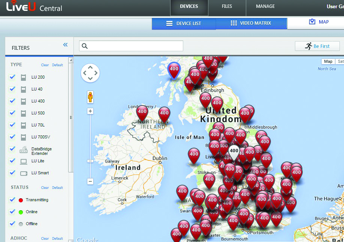Click the Filters panel scrollbar thumb
Image resolution: width=344 pixels, height=242 pixels.
pos(71,117)
